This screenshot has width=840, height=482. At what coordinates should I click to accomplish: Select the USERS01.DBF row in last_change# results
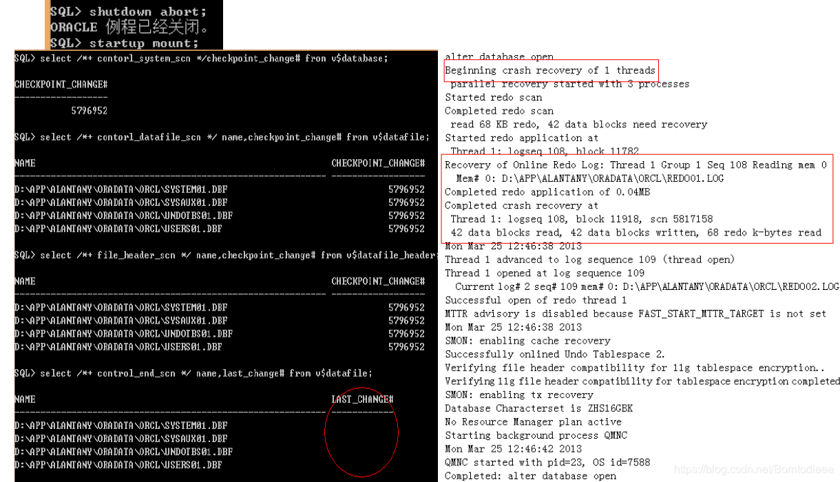118,465
